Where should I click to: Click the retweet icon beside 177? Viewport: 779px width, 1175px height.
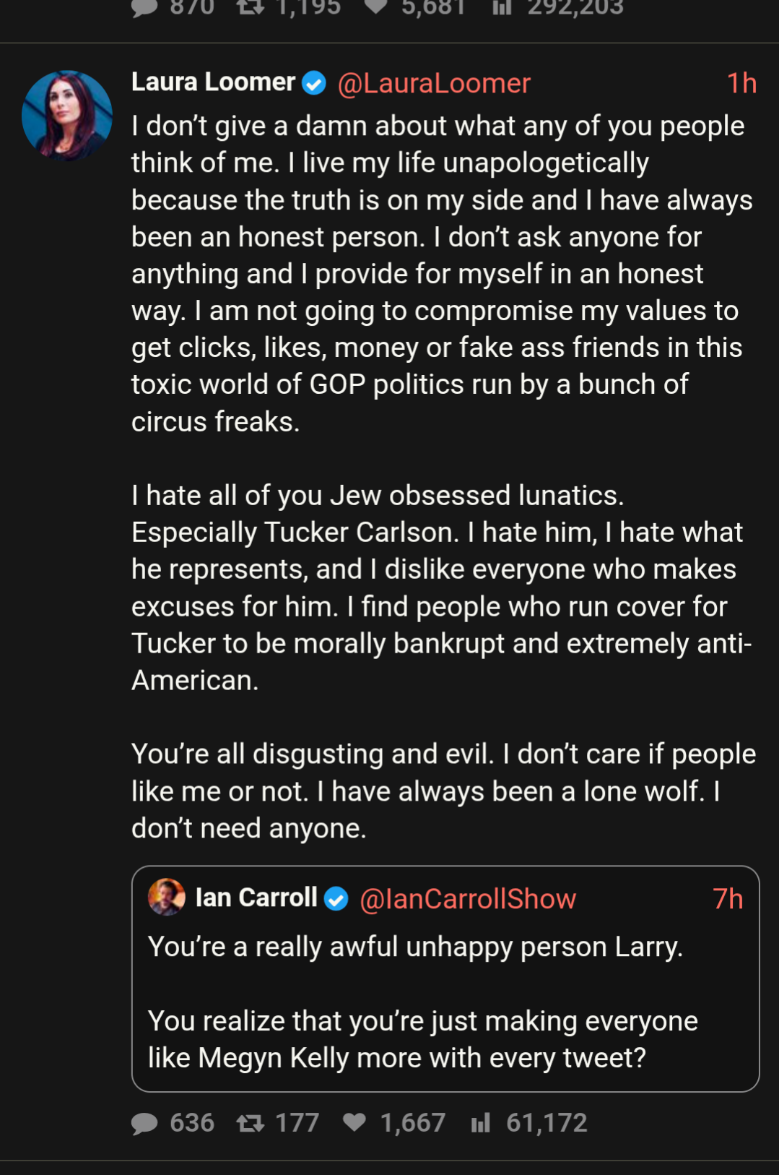point(251,1123)
